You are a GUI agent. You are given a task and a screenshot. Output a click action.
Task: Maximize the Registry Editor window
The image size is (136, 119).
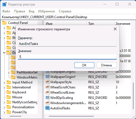pyautogui.click(x=117, y=4)
